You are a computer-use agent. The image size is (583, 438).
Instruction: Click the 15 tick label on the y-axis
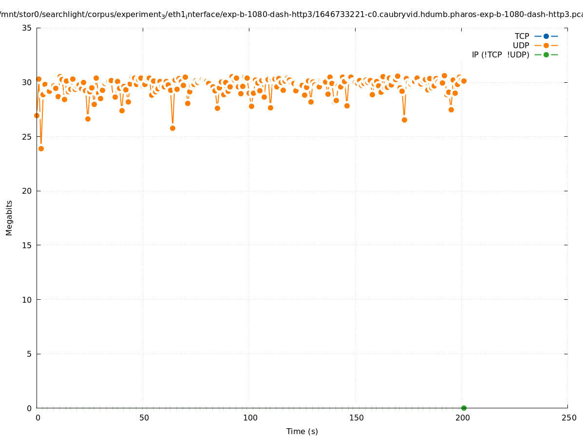27,245
